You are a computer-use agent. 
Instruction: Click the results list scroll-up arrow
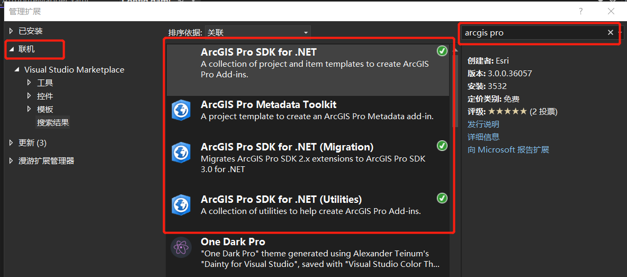coord(455,50)
